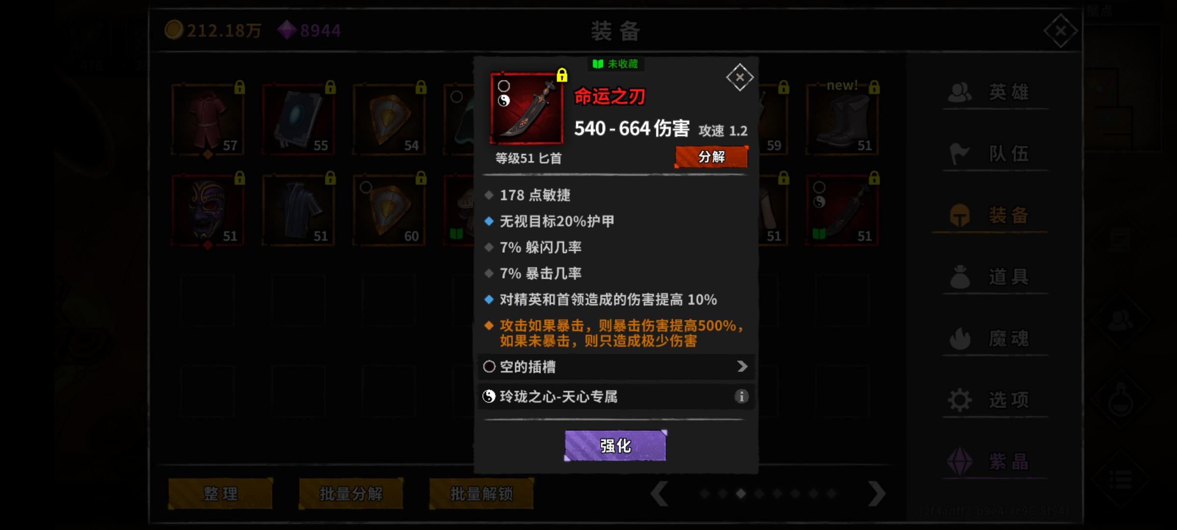Click the green 未收藏 book icon
1177x530 pixels.
click(x=597, y=64)
